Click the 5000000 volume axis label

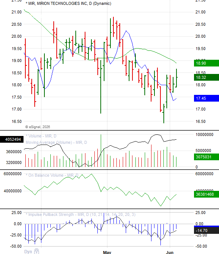click(x=203, y=151)
